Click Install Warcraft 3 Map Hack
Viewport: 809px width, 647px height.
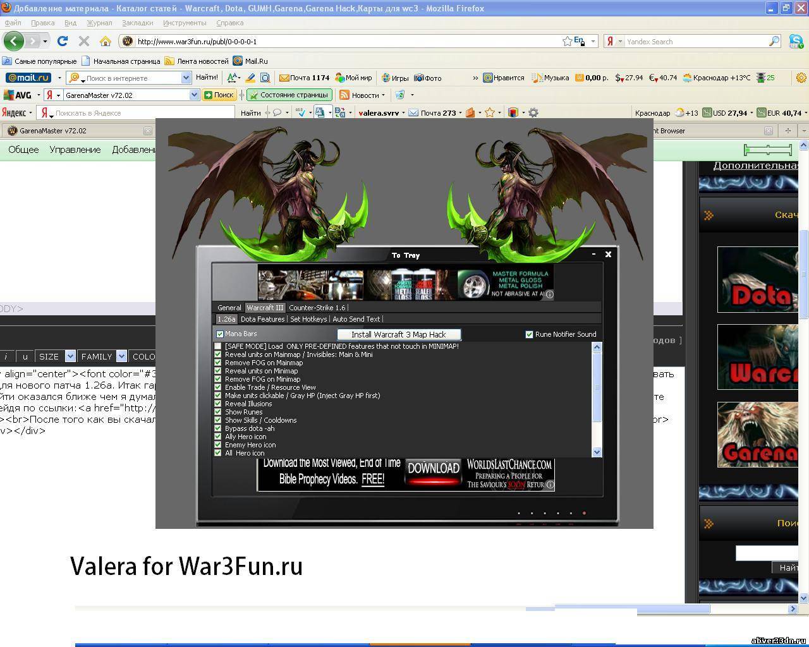pos(399,334)
